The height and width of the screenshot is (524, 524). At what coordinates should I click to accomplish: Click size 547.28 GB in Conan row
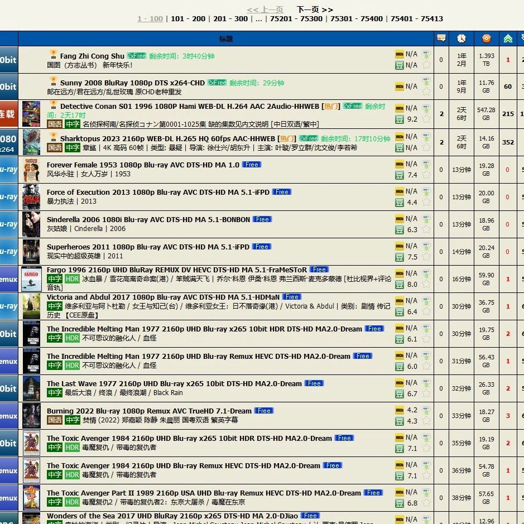(486, 114)
